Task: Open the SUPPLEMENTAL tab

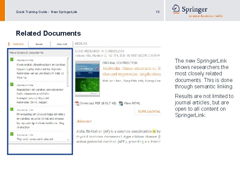Action: pos(149,111)
